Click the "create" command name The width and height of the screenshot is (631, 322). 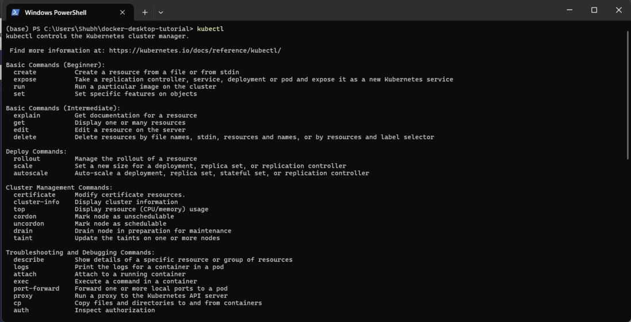pos(25,72)
